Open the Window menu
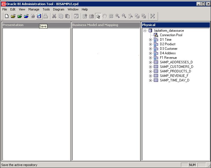This screenshot has width=211, height=168. pos(73,9)
